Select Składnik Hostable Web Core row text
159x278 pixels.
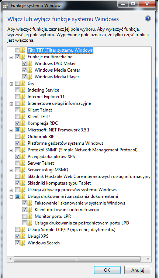click(90, 176)
